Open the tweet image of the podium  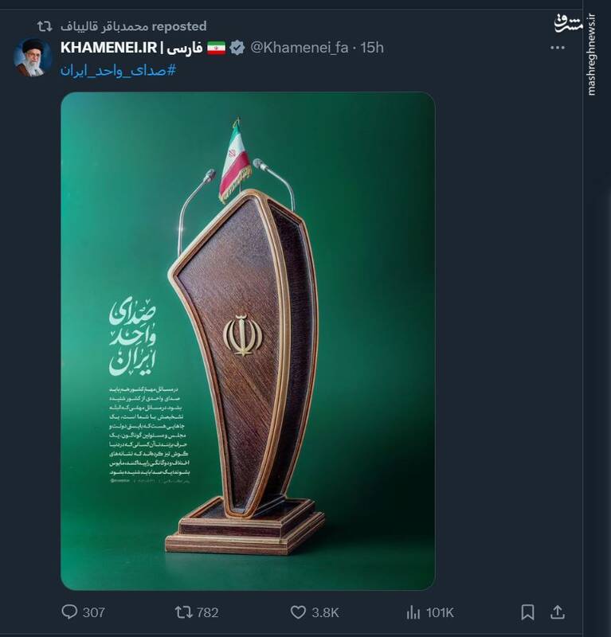coord(247,342)
